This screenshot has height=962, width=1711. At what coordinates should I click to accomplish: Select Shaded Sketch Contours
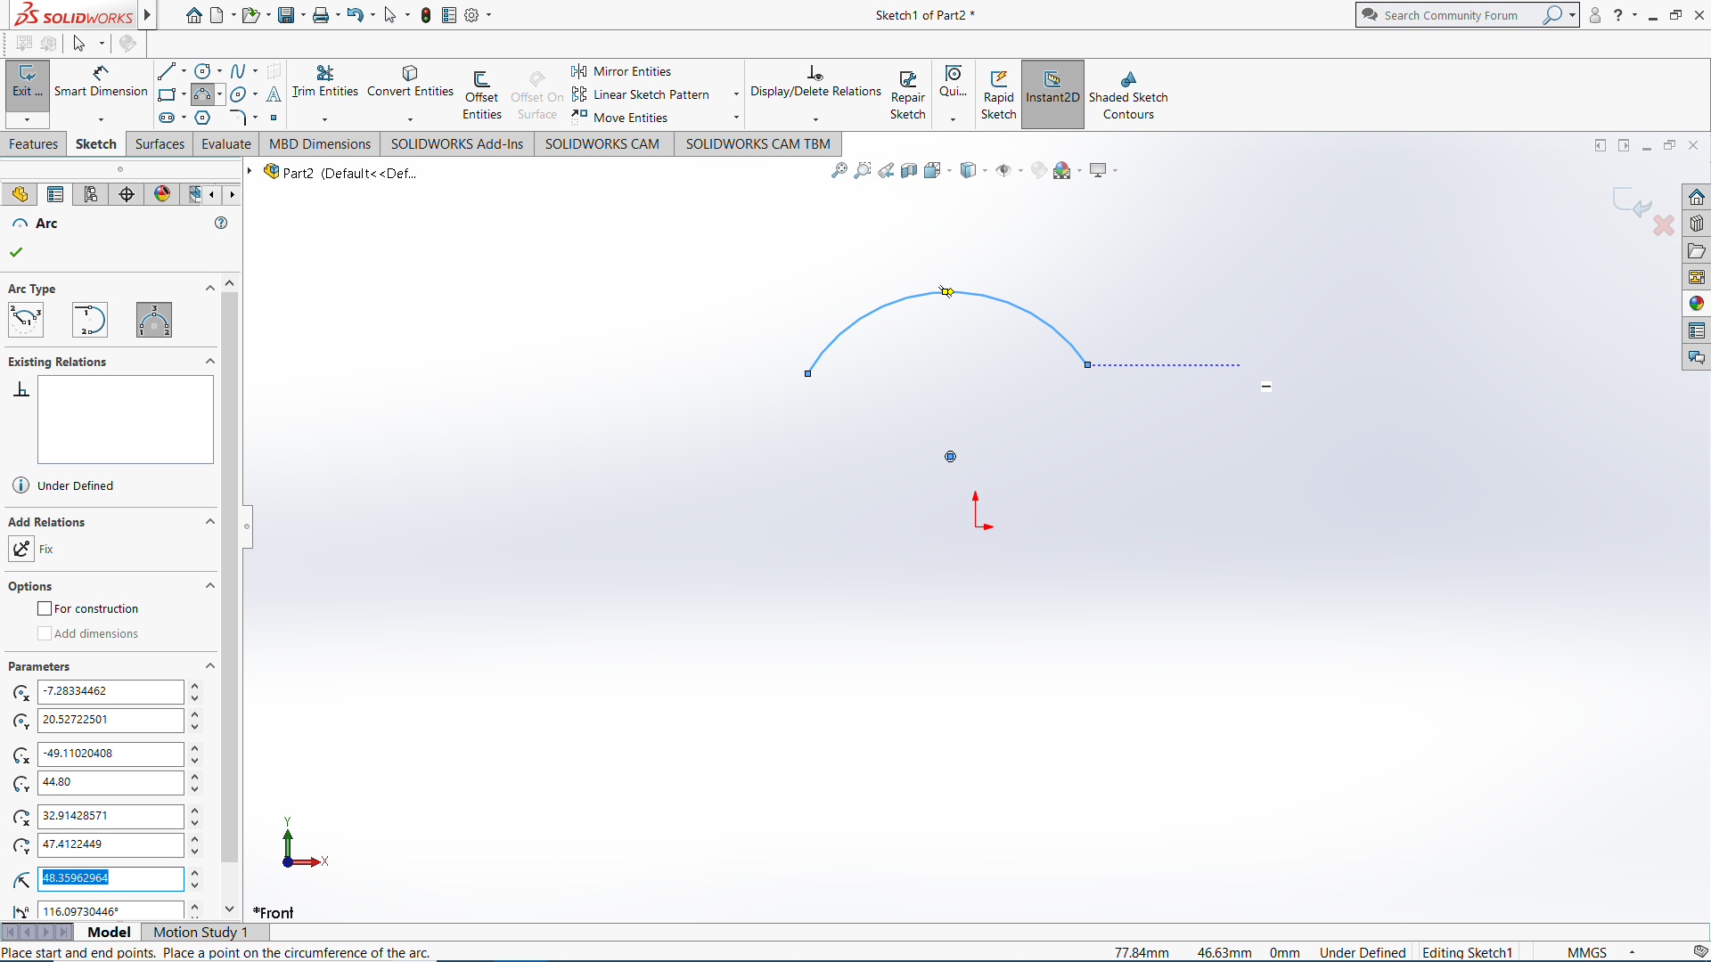pos(1128,94)
